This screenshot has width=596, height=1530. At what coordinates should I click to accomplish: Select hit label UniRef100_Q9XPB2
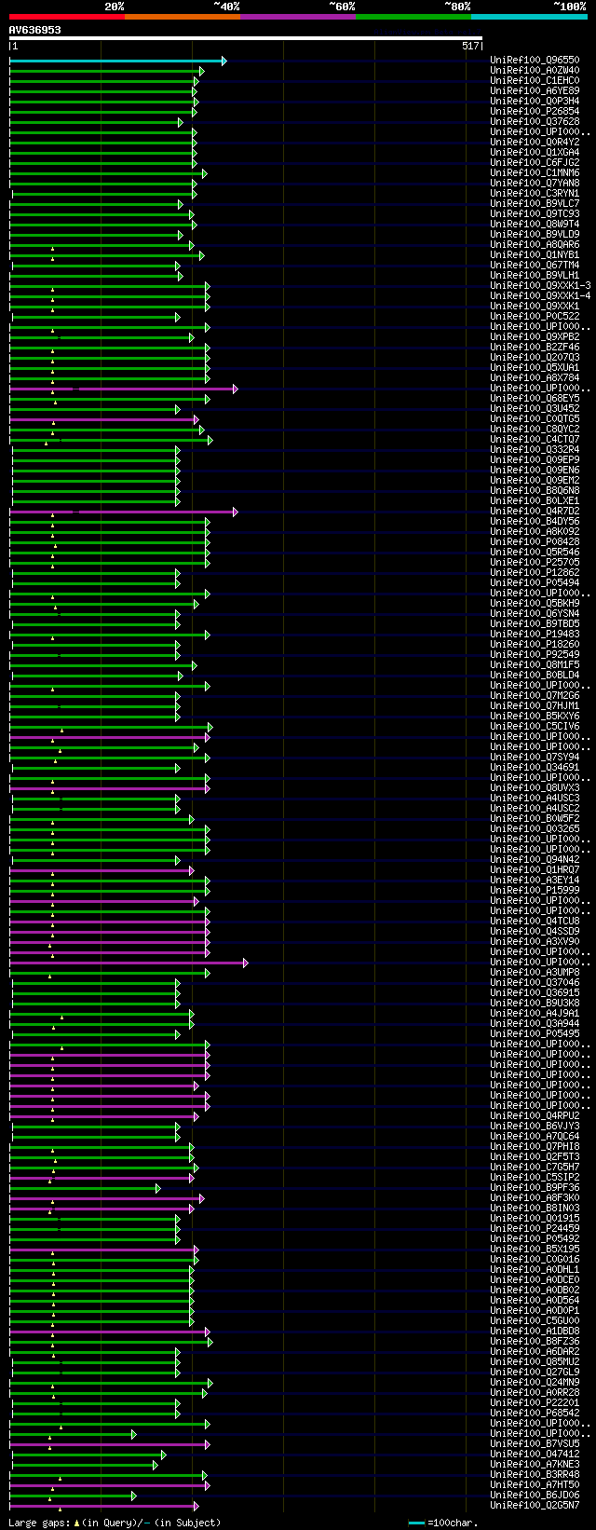pyautogui.click(x=535, y=337)
